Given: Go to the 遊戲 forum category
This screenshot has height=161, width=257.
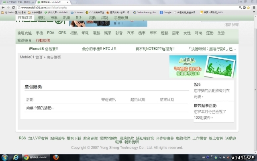Looking at the screenshot, I should coord(164,33).
